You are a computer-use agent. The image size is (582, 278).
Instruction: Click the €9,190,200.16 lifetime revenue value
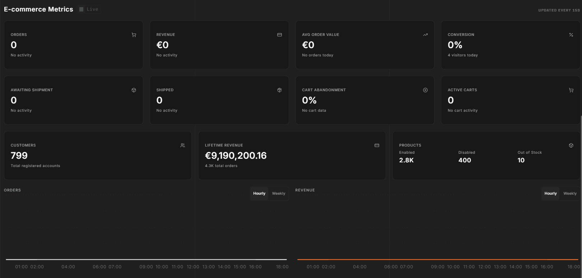point(236,156)
